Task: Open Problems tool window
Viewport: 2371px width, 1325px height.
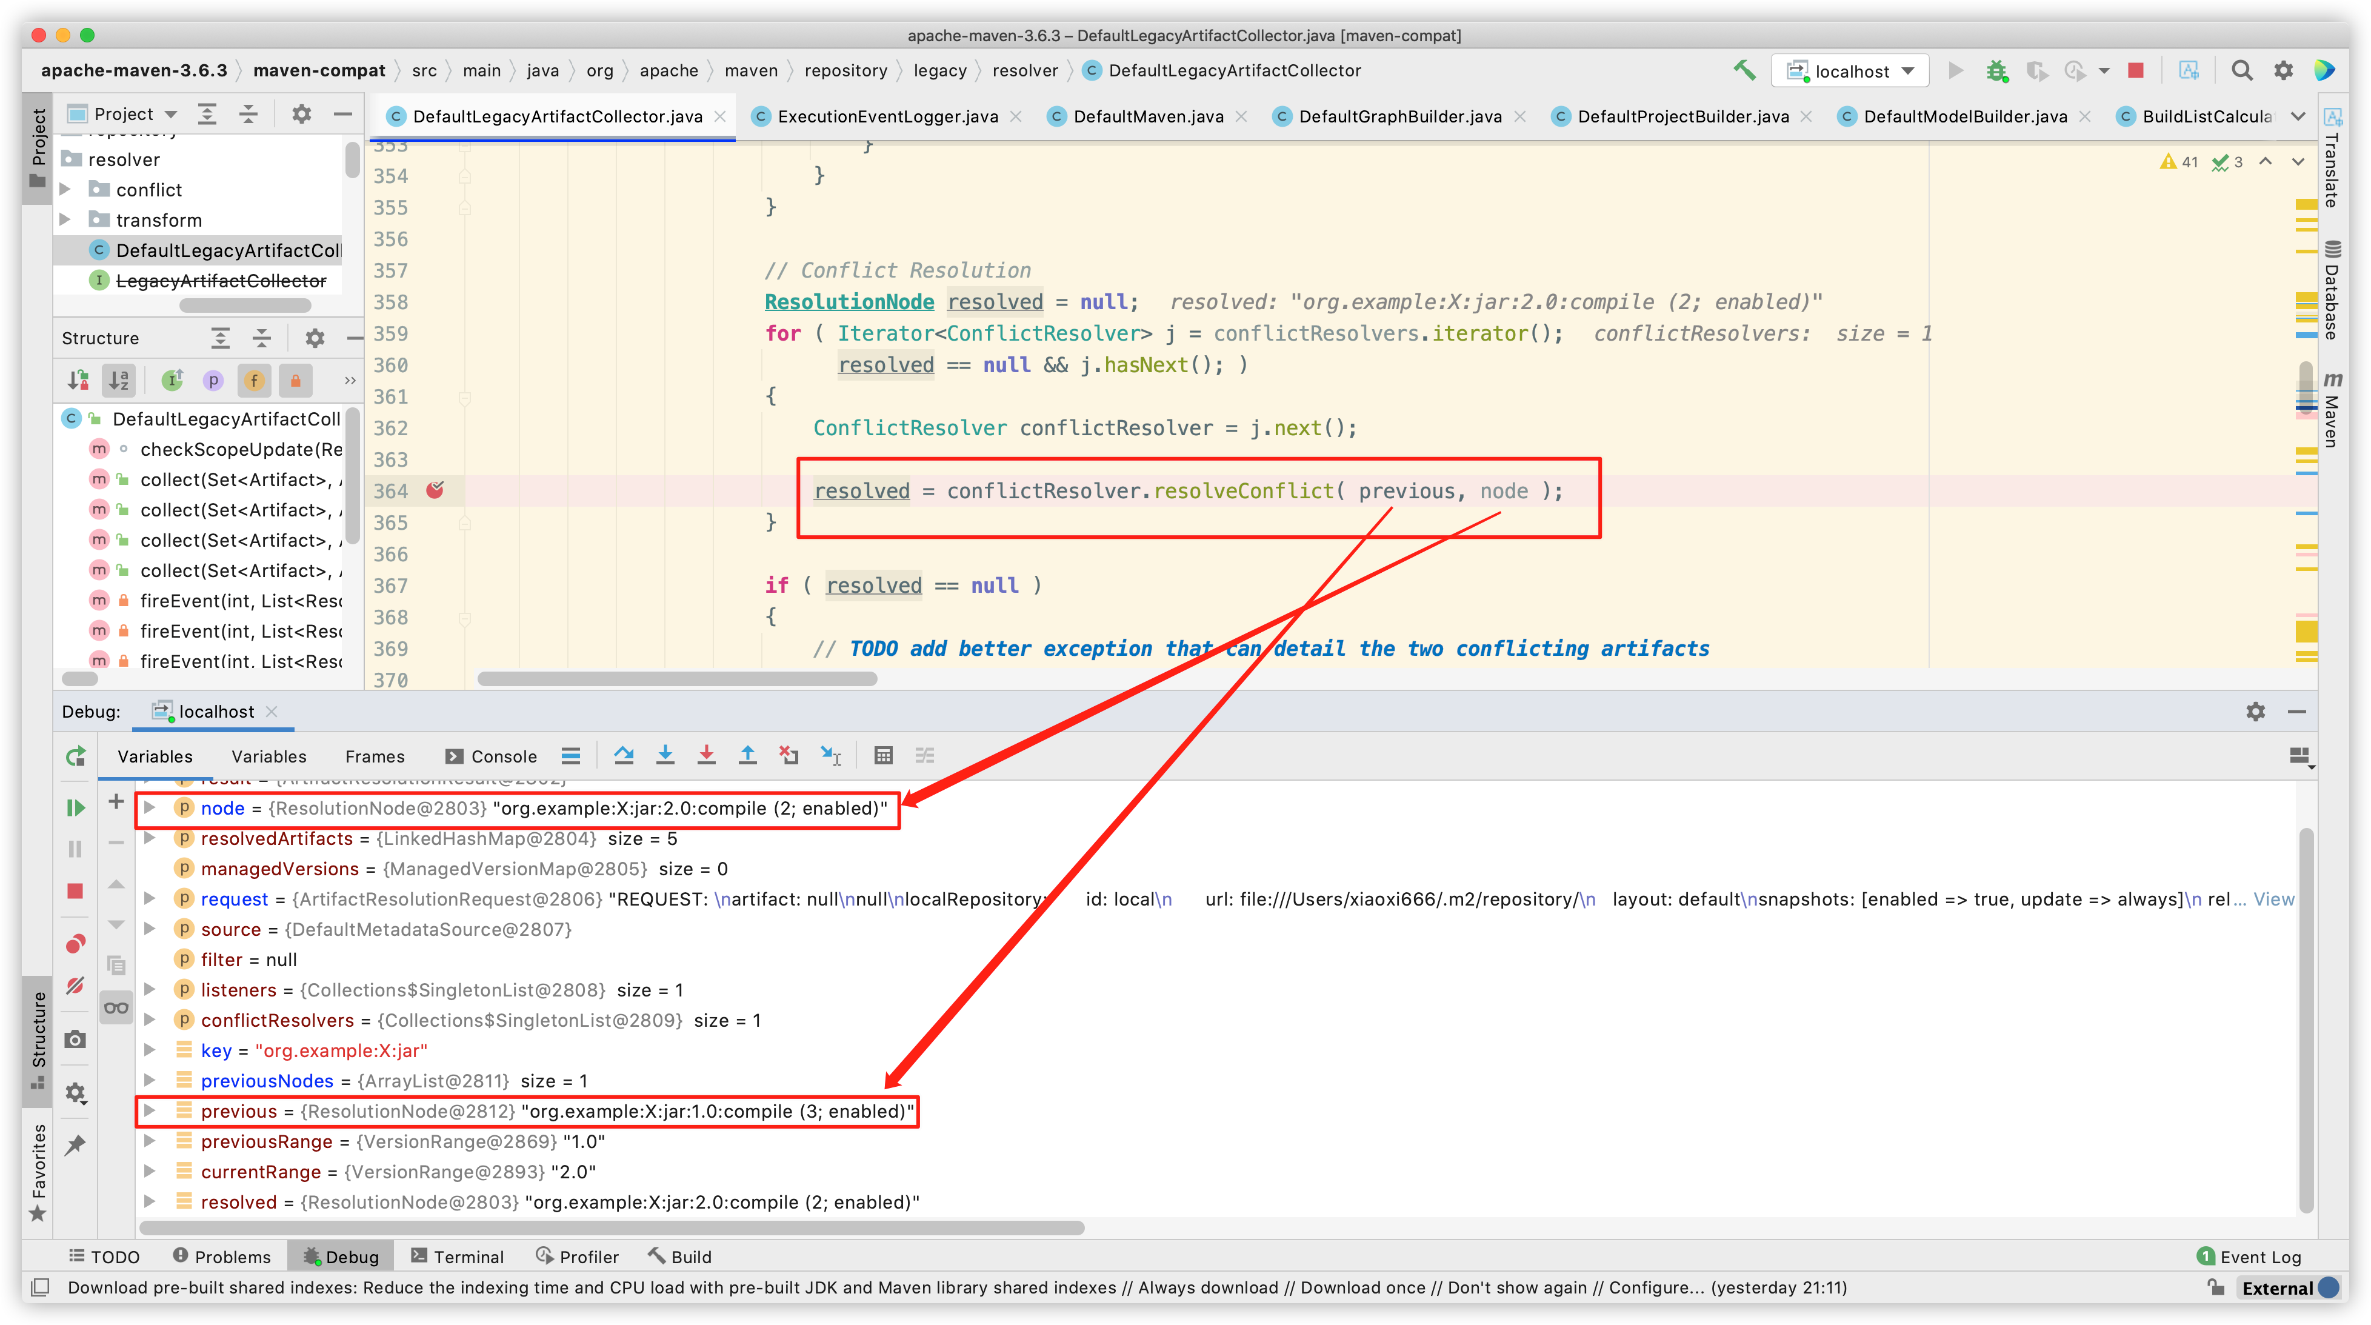Action: coord(222,1256)
